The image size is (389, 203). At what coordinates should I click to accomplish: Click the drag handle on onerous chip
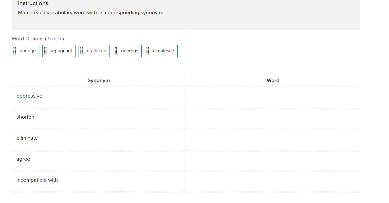(116, 51)
